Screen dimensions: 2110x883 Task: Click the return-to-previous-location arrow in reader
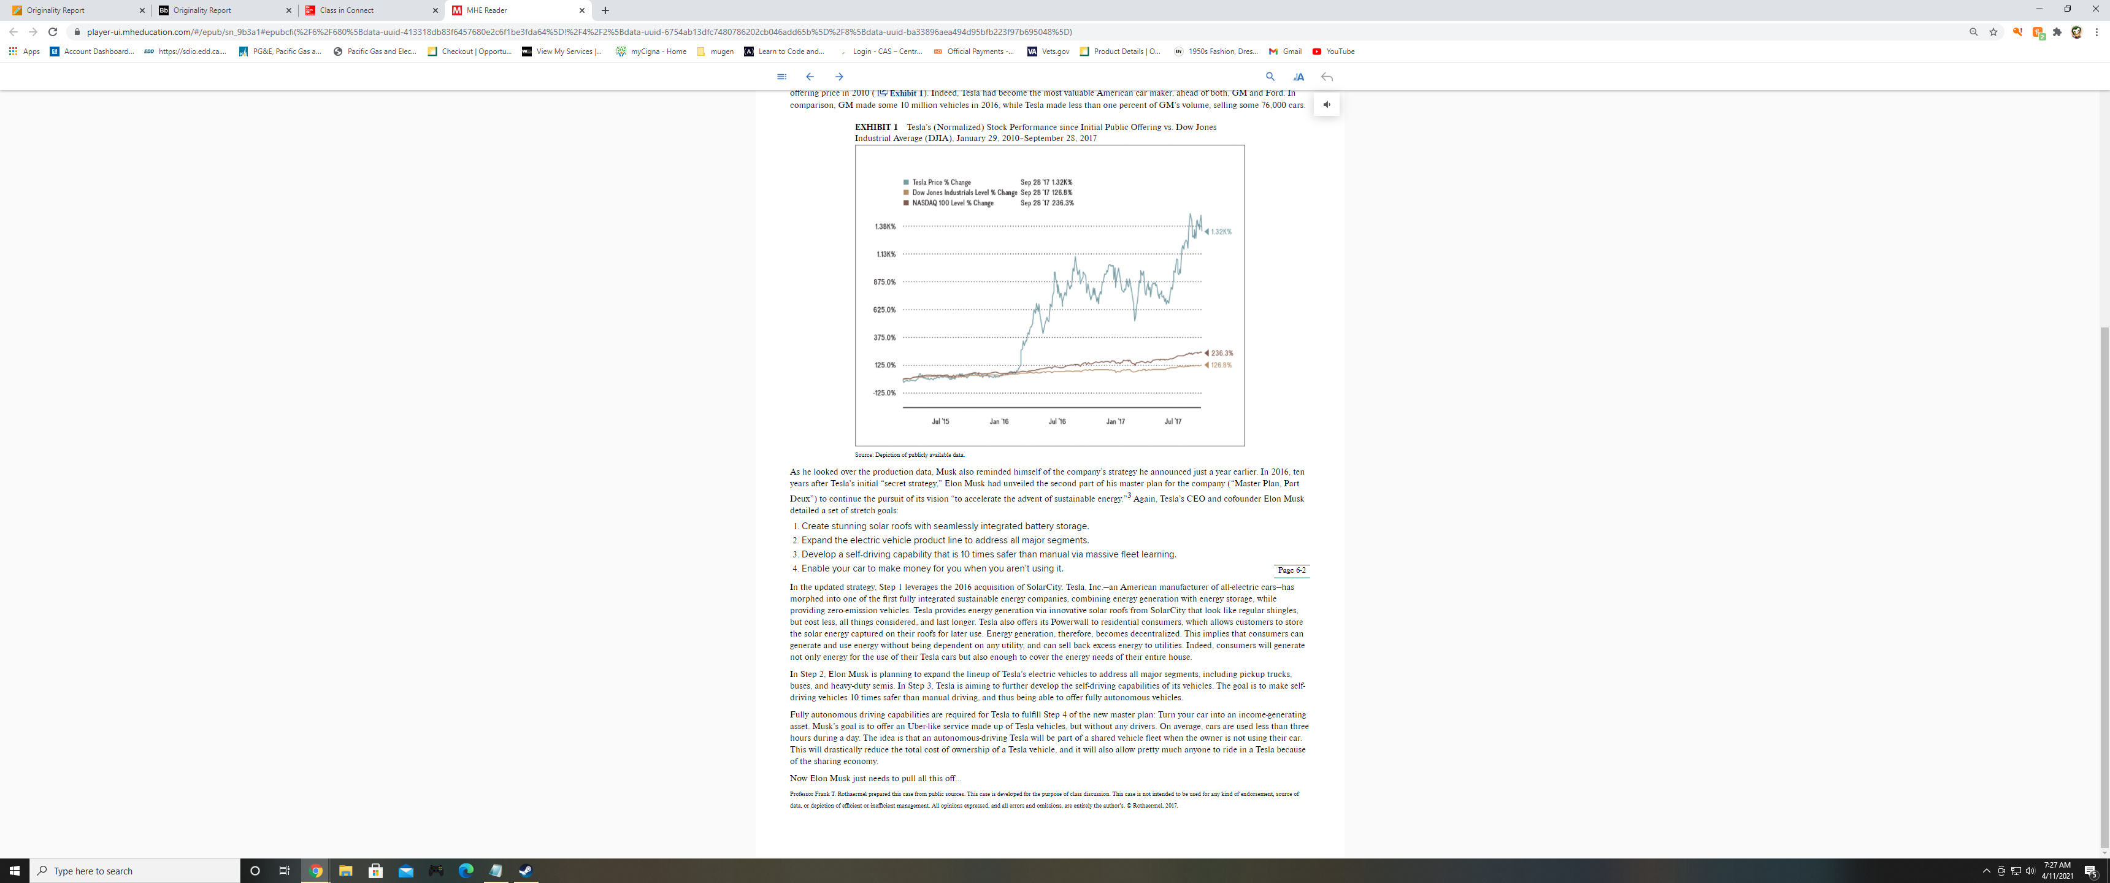pos(1327,77)
